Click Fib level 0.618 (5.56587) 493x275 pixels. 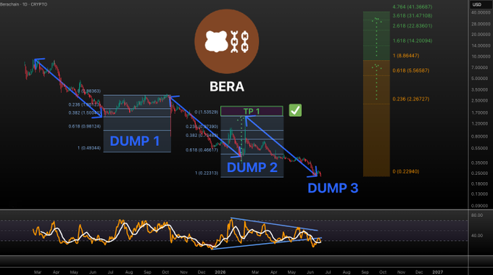tap(410, 70)
